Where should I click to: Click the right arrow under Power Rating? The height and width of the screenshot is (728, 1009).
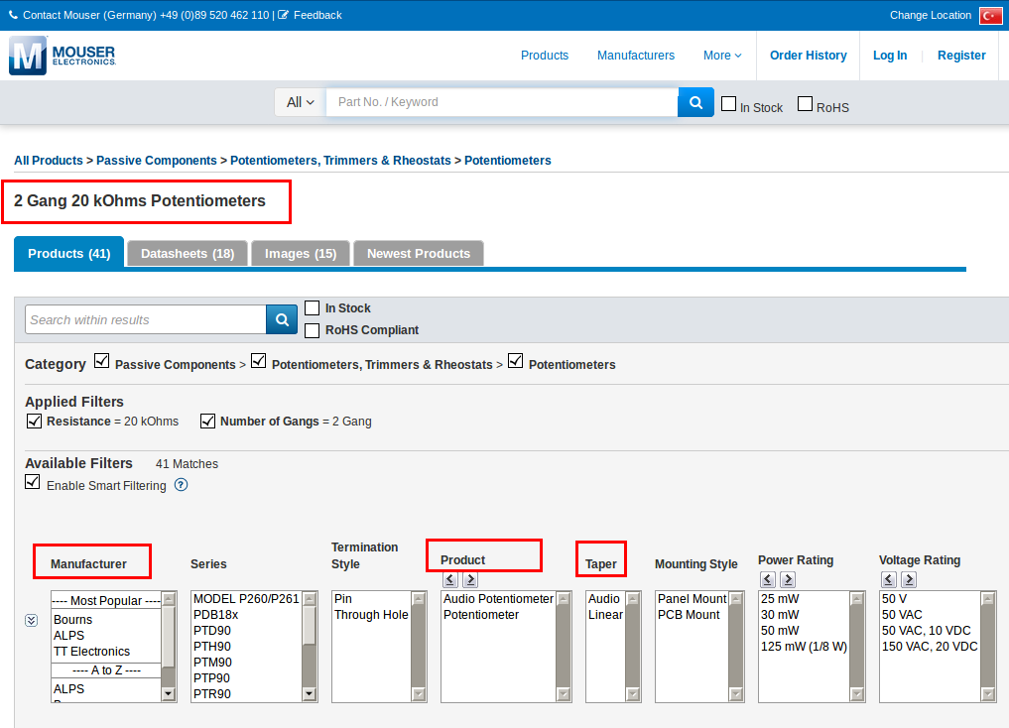pyautogui.click(x=788, y=579)
